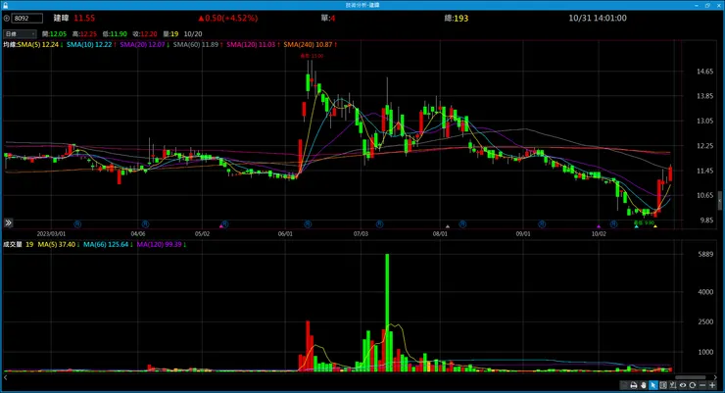Click the 14.65 price axis label

click(x=704, y=72)
